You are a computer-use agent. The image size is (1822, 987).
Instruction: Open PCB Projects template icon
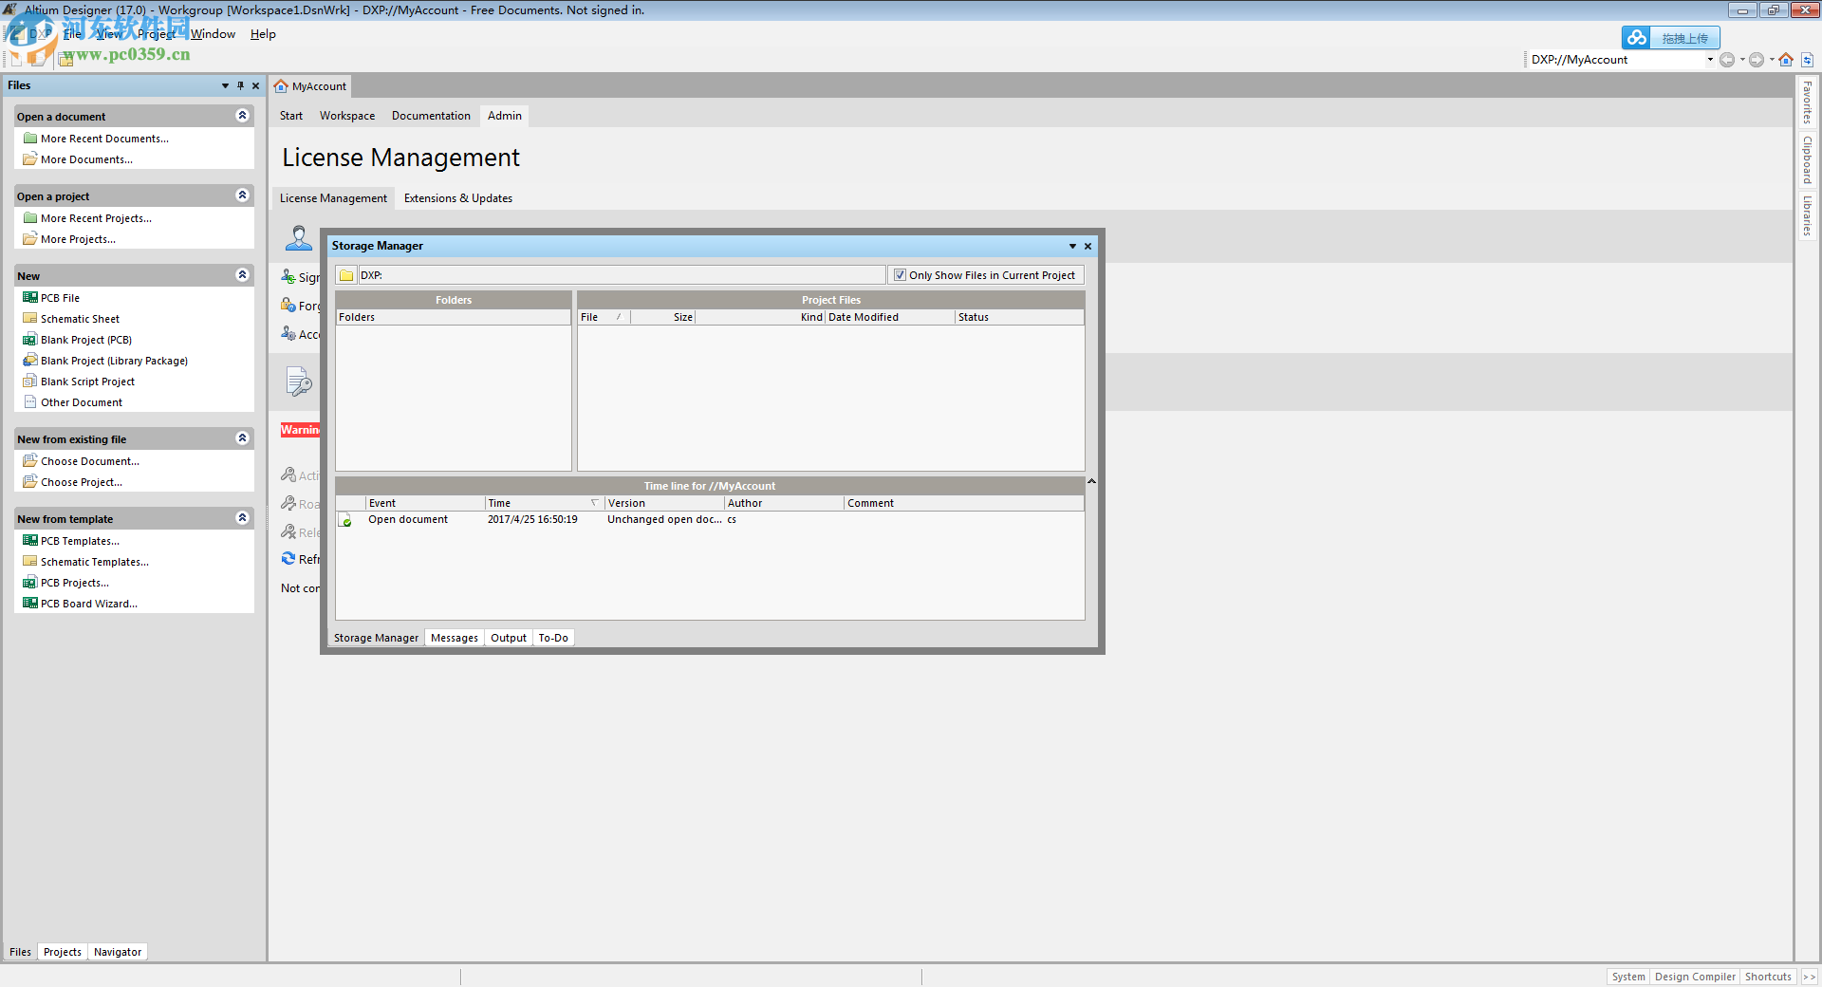30,583
